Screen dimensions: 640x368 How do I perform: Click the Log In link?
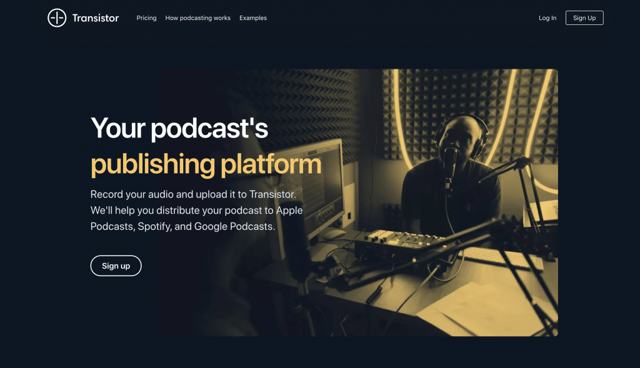[x=547, y=18]
